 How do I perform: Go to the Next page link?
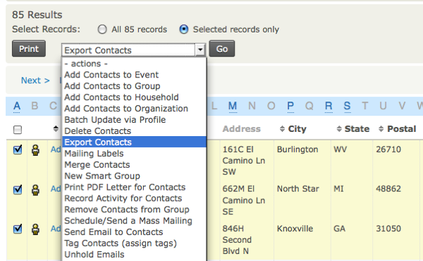tap(35, 80)
